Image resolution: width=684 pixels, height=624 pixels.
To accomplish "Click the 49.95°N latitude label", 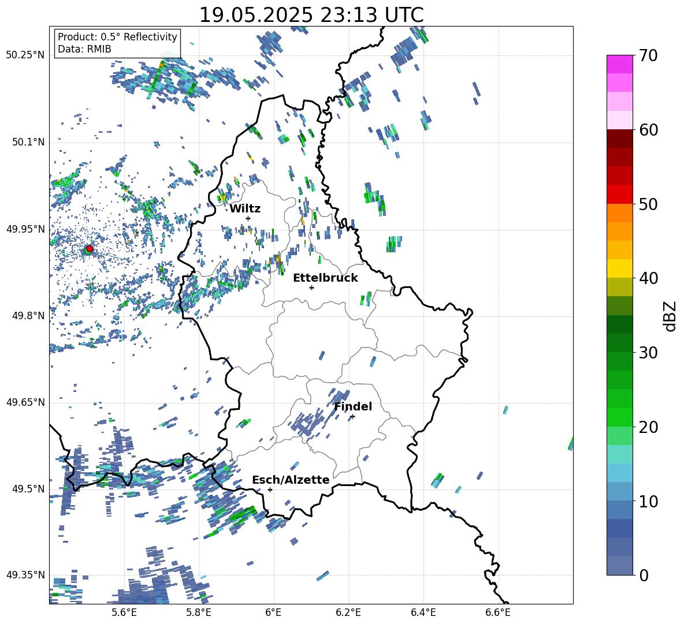I will pyautogui.click(x=25, y=229).
